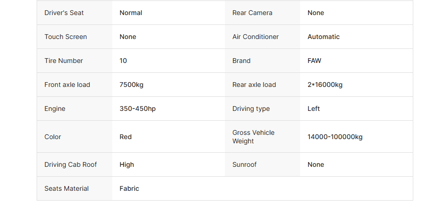
Task: Select the tire number value "10"
Action: click(124, 61)
